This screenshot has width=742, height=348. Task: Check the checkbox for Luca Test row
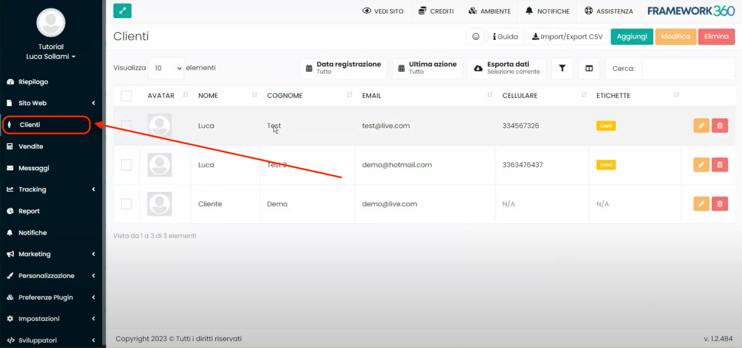[x=126, y=125]
